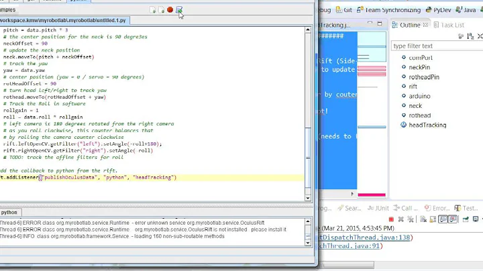This screenshot has width=483, height=271.
Task: Click the 'neckOffset = 90' code line
Action: [25, 44]
